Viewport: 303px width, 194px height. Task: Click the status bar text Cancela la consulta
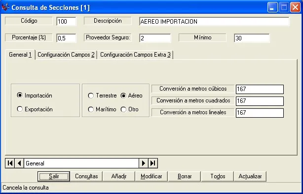(x=26, y=188)
